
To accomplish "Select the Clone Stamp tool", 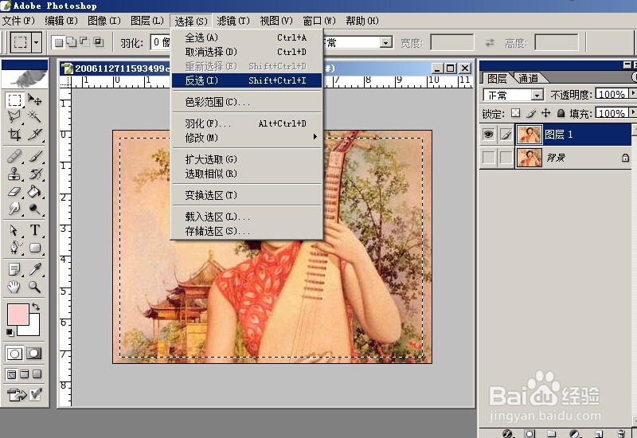I will 14,174.
